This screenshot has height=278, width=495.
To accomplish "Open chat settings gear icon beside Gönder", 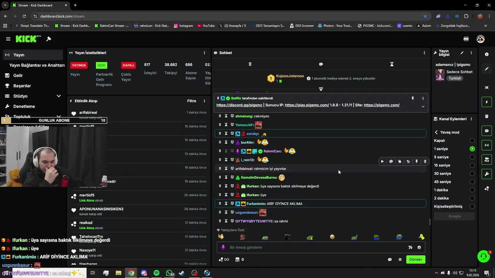I will pos(400,259).
